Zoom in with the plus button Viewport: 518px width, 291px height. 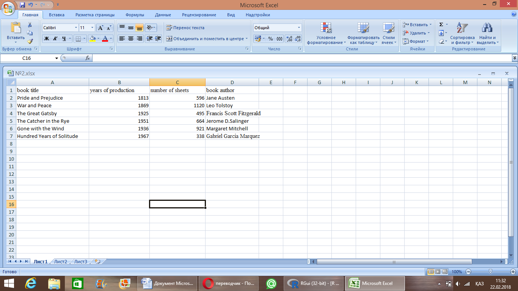click(x=513, y=272)
